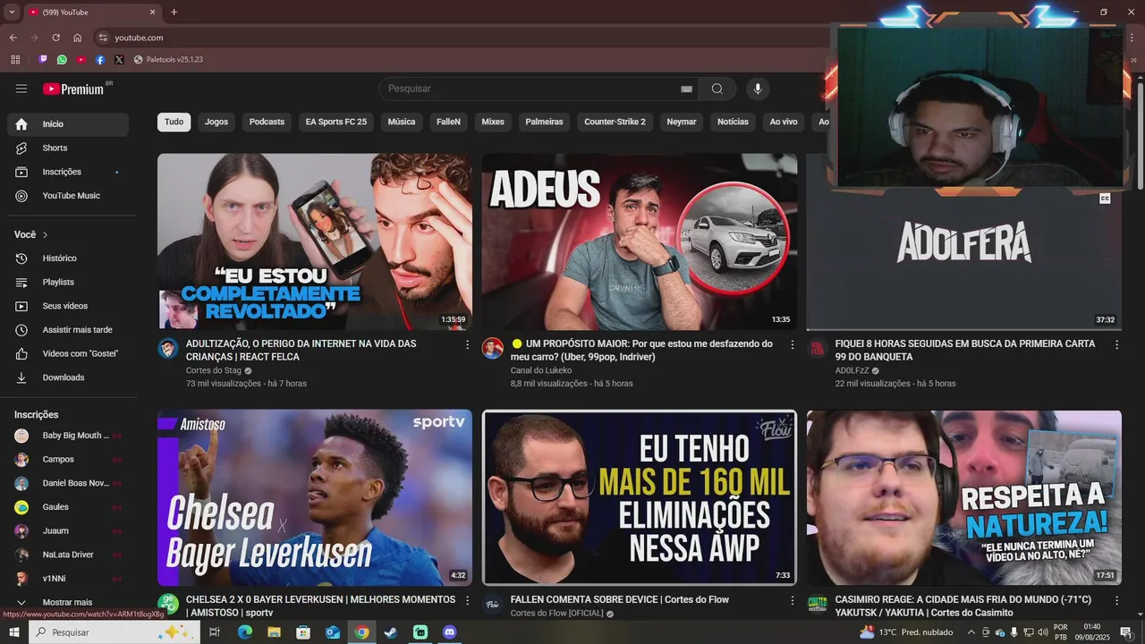The height and width of the screenshot is (644, 1145).
Task: Open Assistir mais tarde playlist
Action: (x=68, y=330)
